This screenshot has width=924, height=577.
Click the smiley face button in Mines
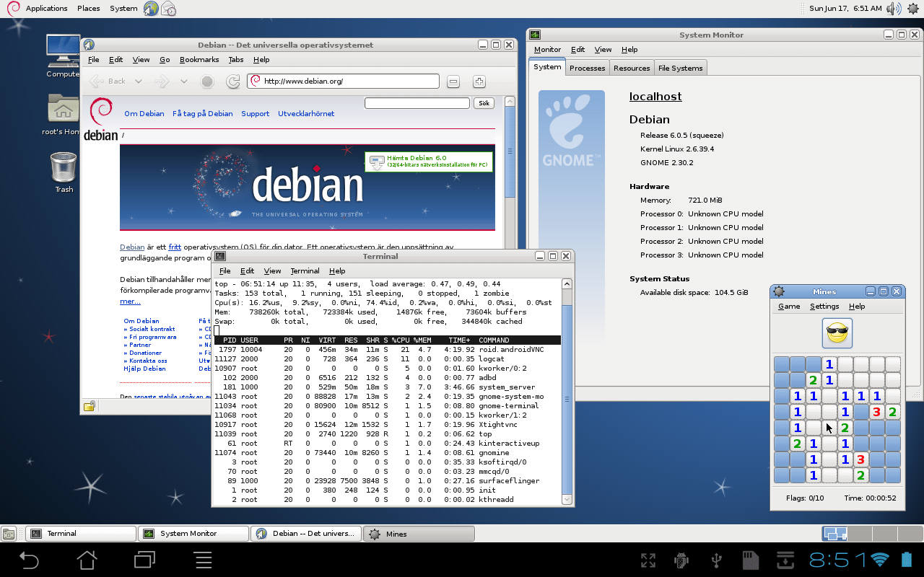(x=837, y=332)
